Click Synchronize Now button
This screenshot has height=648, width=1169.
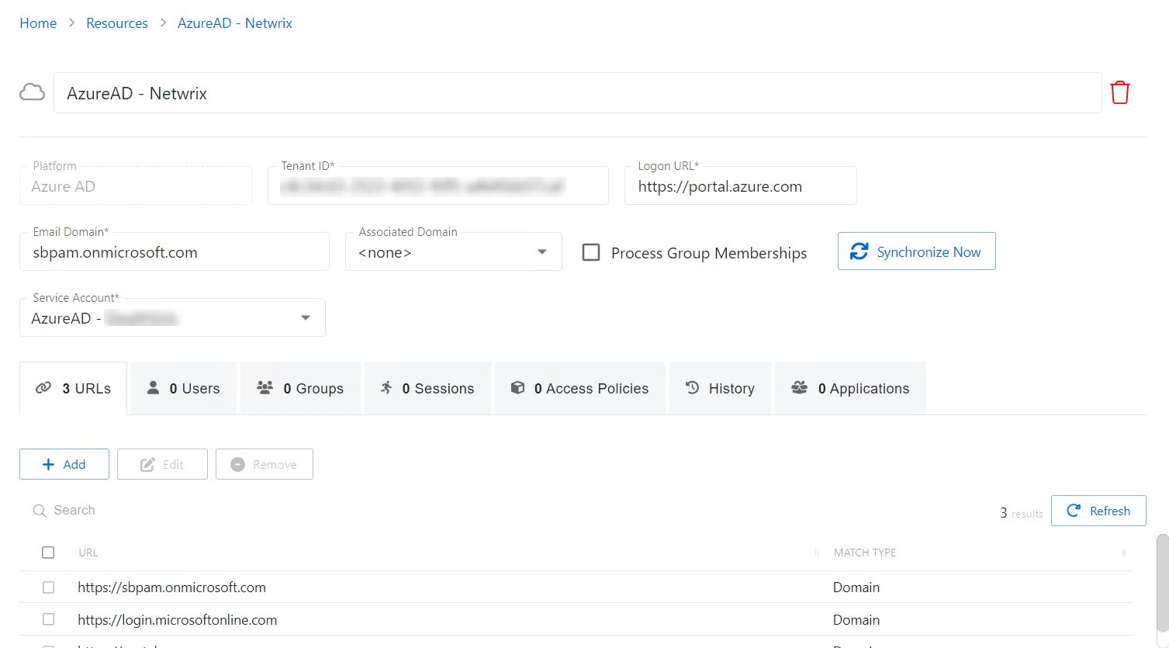coord(916,251)
